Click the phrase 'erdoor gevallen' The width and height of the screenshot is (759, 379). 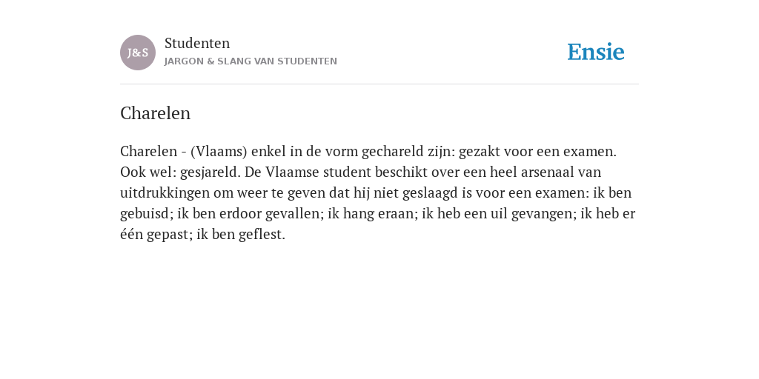coord(269,214)
